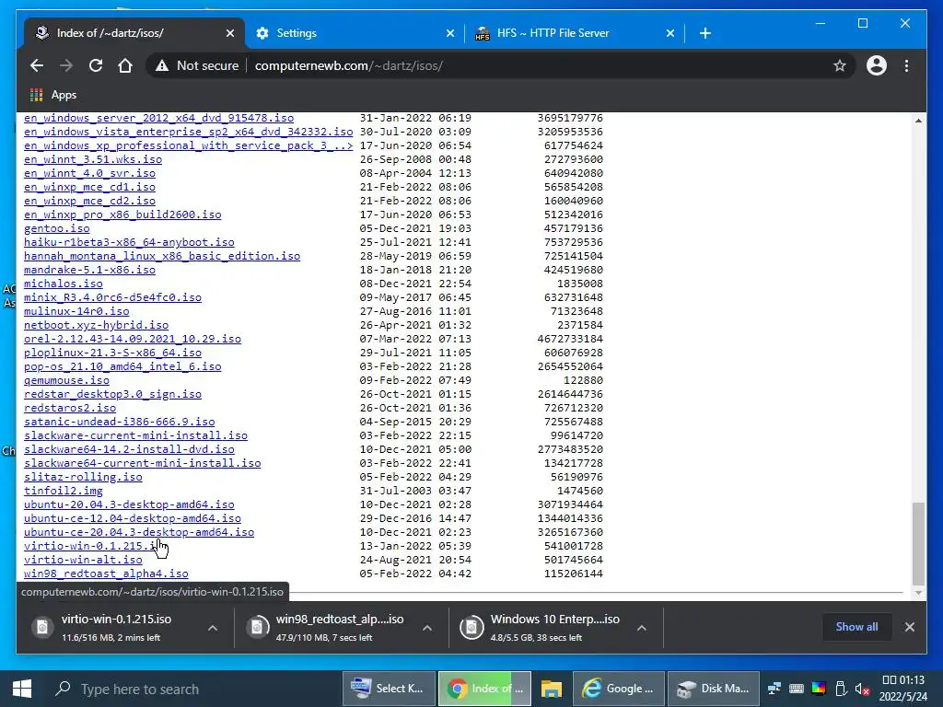Click the Not secure warning icon
Image resolution: width=943 pixels, height=707 pixels.
click(162, 65)
